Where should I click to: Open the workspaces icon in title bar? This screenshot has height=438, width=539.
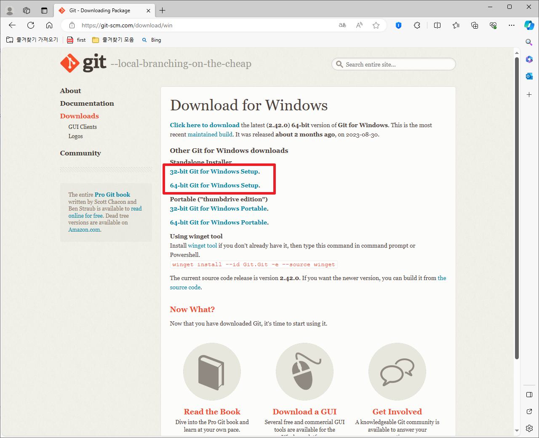pyautogui.click(x=27, y=11)
